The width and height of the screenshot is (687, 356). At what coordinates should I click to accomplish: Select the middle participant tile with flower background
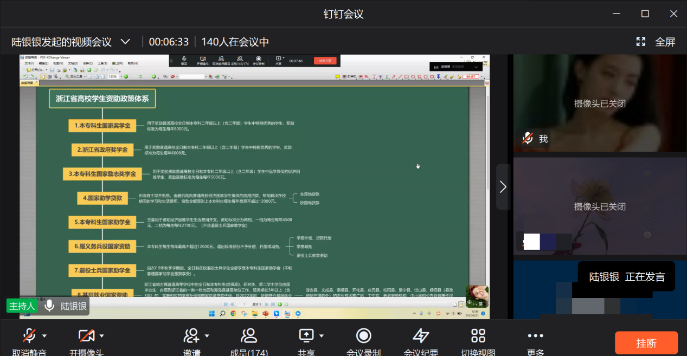(600, 206)
